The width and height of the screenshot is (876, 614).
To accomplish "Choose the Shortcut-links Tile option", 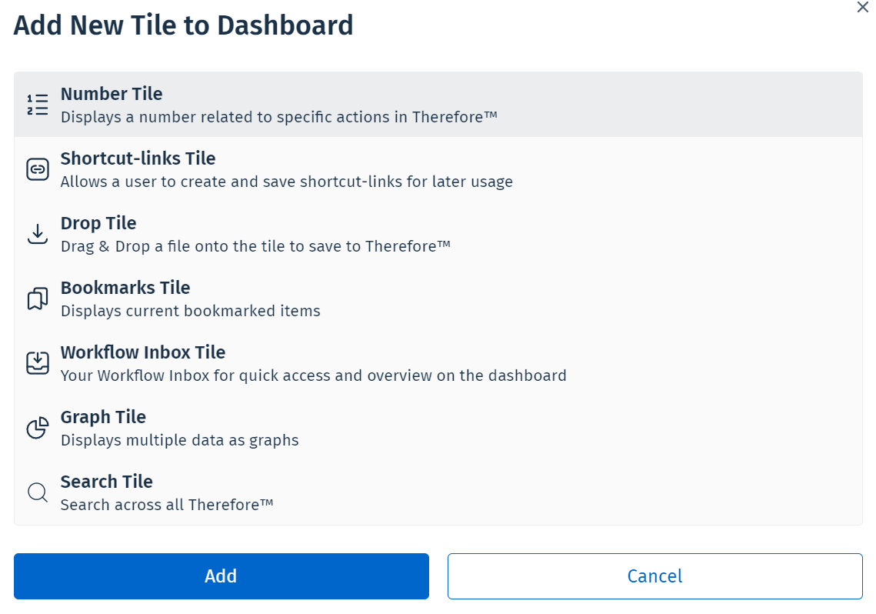I will tap(438, 169).
